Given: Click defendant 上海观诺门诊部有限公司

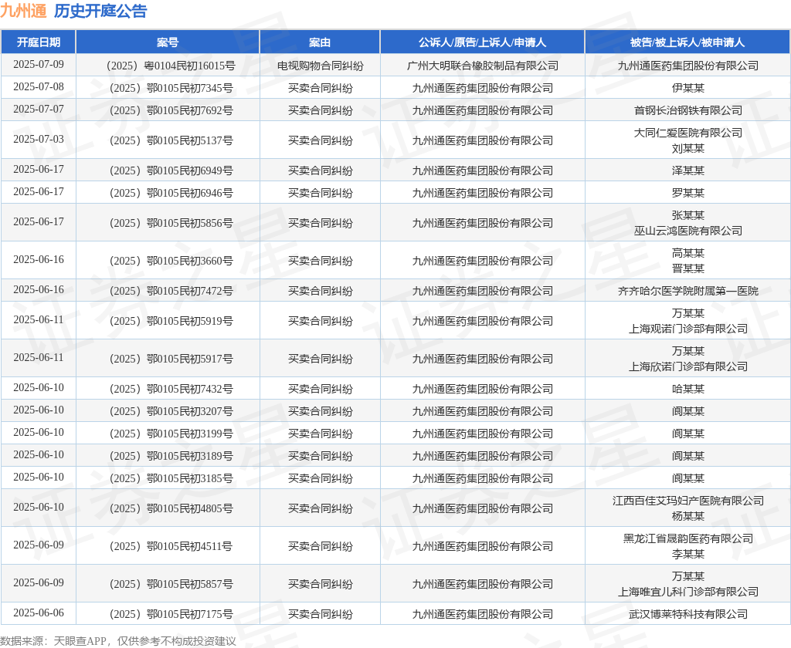Looking at the screenshot, I should click(x=687, y=329).
